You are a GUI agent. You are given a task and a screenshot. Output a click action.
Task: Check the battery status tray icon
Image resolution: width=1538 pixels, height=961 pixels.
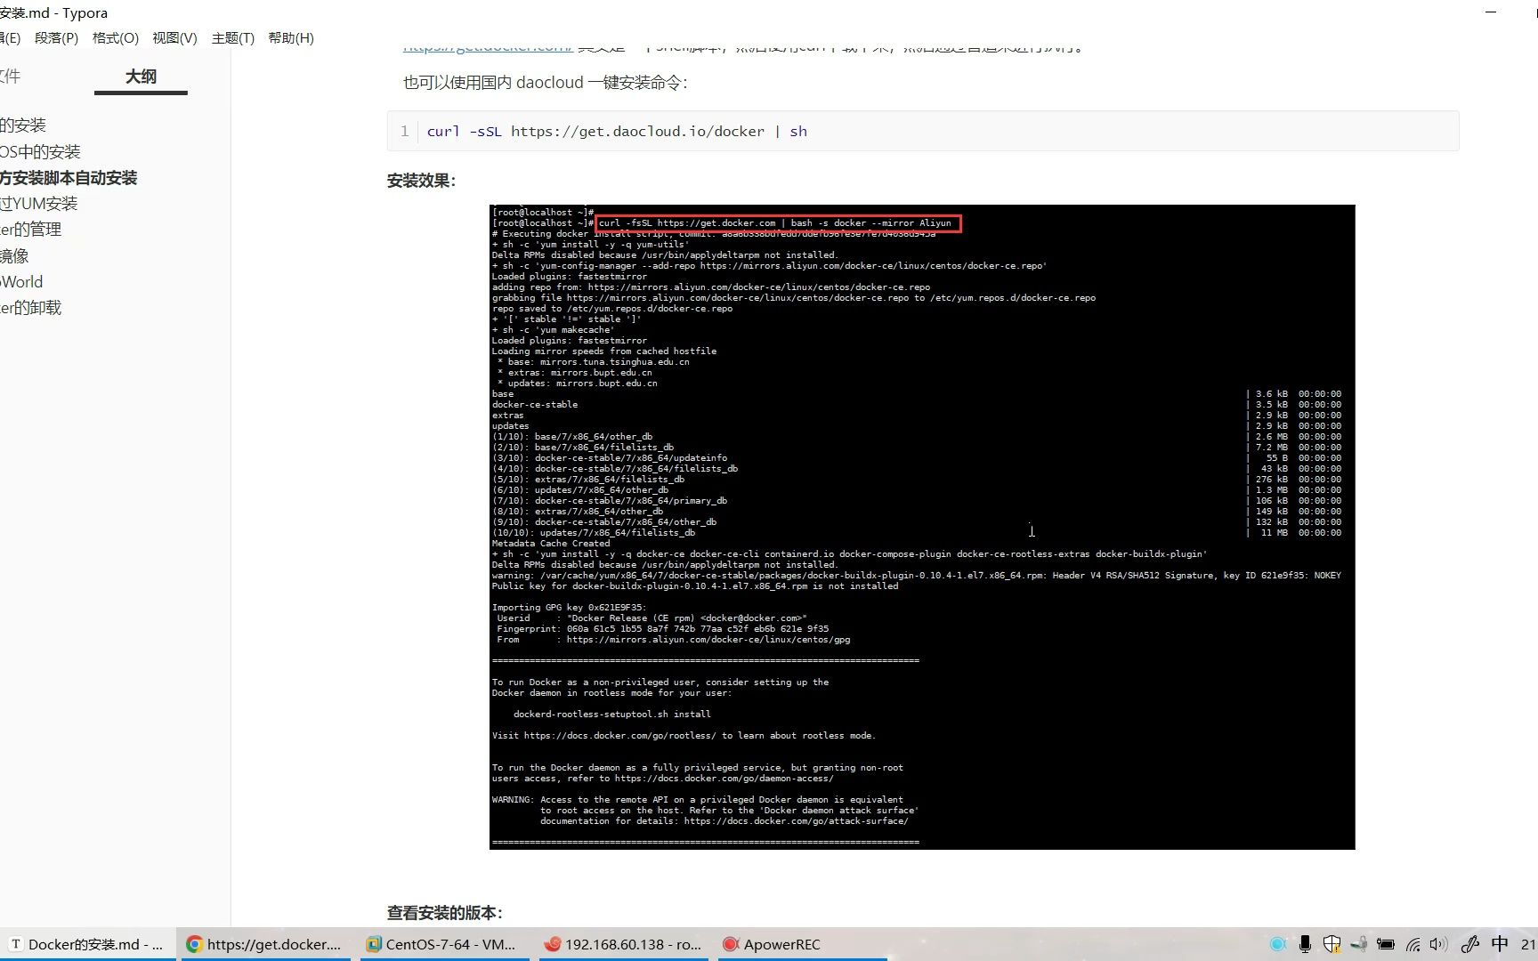pos(1385,944)
